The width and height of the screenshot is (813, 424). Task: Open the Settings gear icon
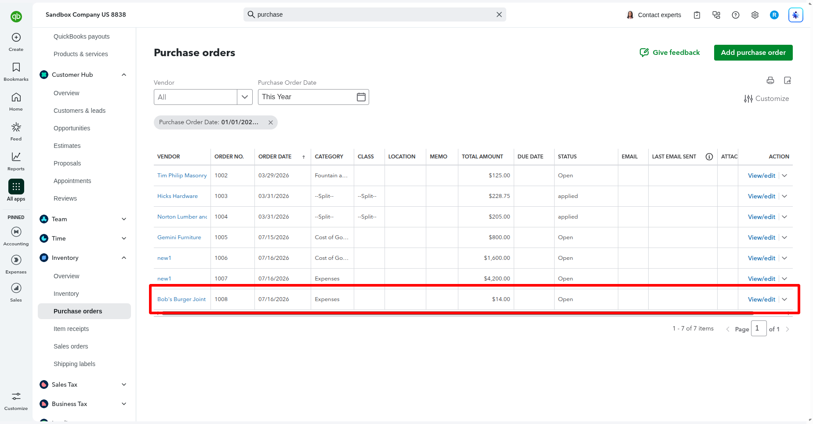[x=755, y=15]
